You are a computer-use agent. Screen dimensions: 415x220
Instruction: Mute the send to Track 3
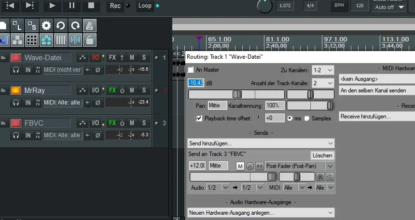coord(240,166)
